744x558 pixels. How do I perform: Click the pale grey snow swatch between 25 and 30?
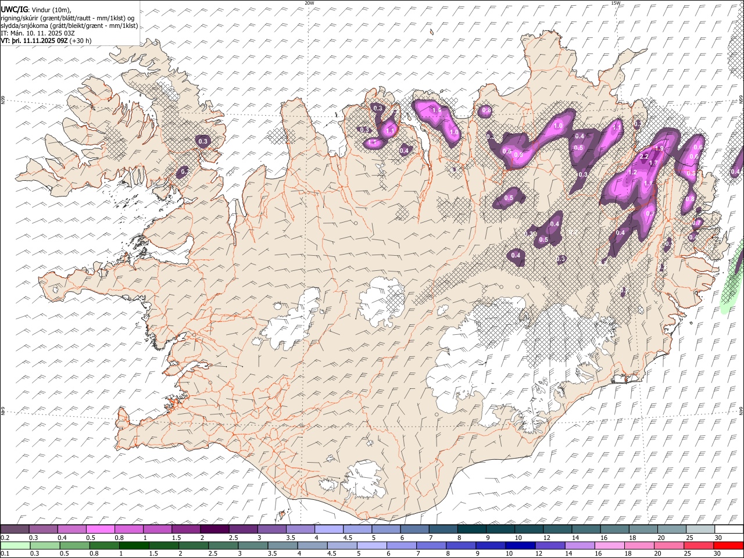click(x=700, y=530)
